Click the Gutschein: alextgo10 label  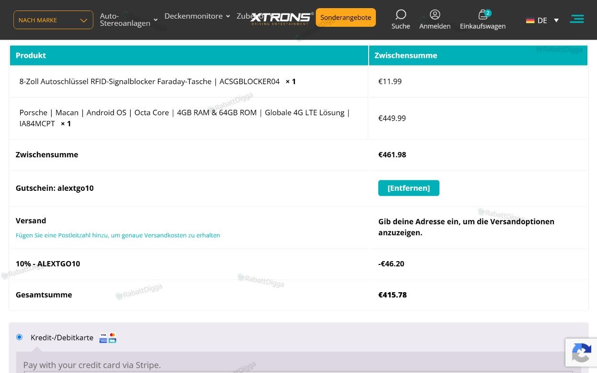point(55,188)
